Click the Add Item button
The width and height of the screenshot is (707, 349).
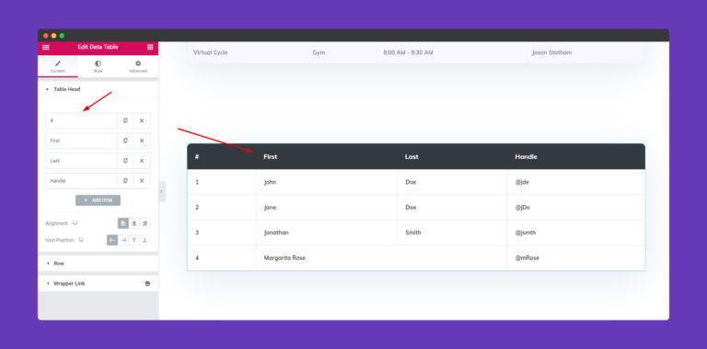(x=98, y=200)
